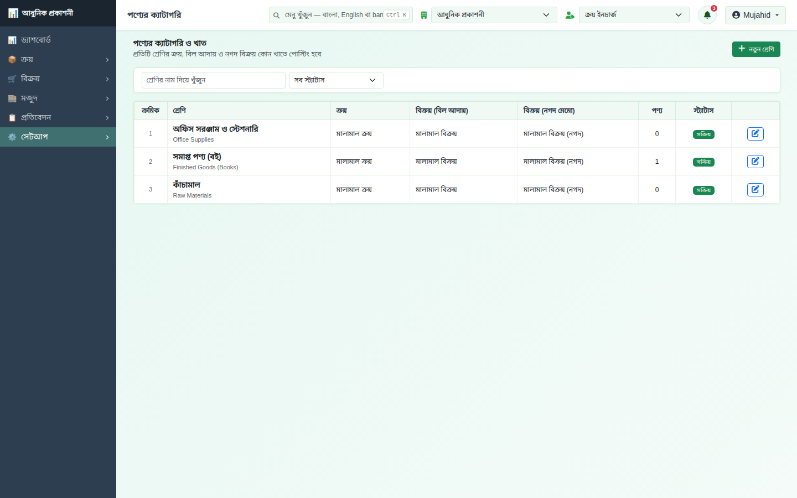Viewport: 797px width, 498px height.
Task: Click the green building company icon
Action: coord(424,15)
